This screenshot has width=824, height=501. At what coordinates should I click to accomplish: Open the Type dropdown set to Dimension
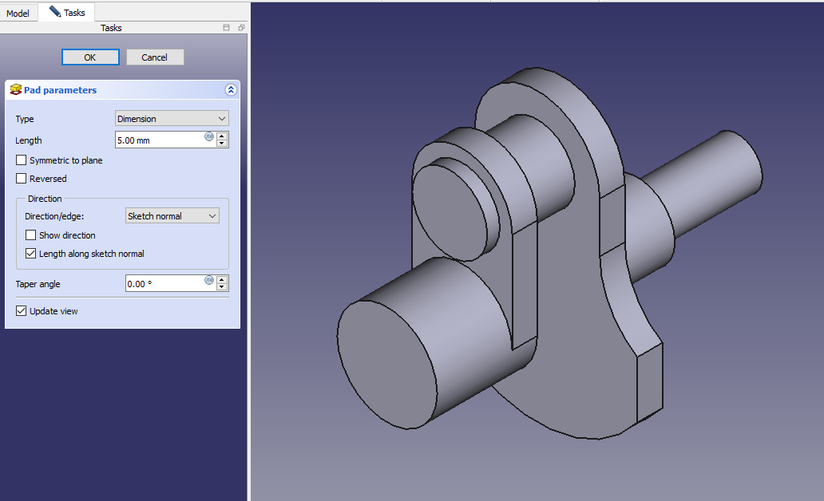(x=172, y=119)
